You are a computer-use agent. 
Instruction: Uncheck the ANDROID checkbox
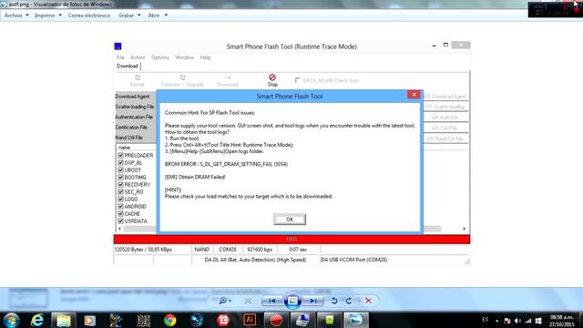(x=120, y=206)
